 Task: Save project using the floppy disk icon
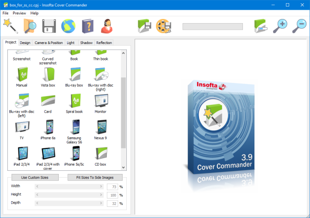(49, 26)
